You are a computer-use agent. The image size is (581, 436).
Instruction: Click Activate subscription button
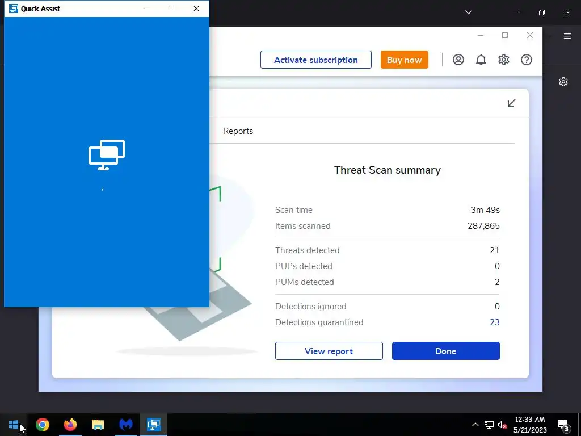[315, 60]
